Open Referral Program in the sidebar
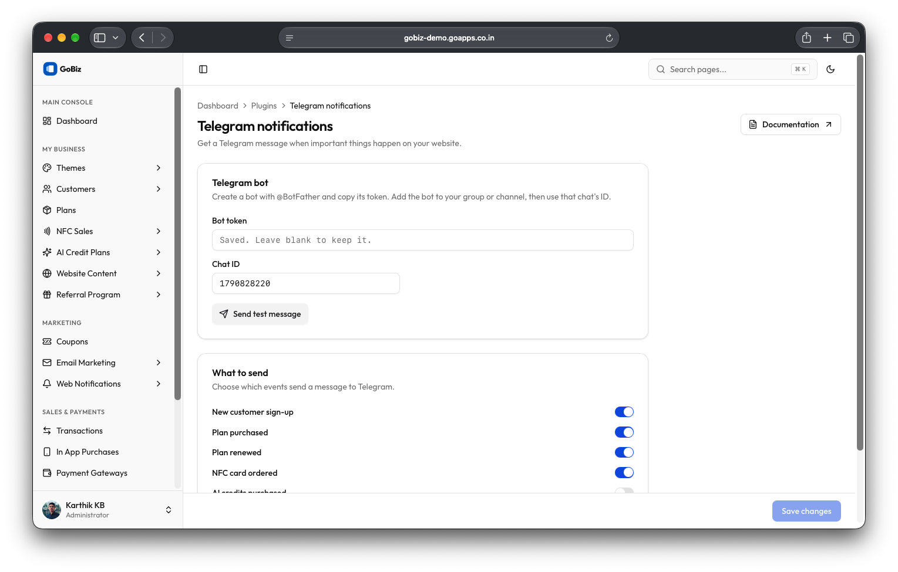 pos(103,295)
